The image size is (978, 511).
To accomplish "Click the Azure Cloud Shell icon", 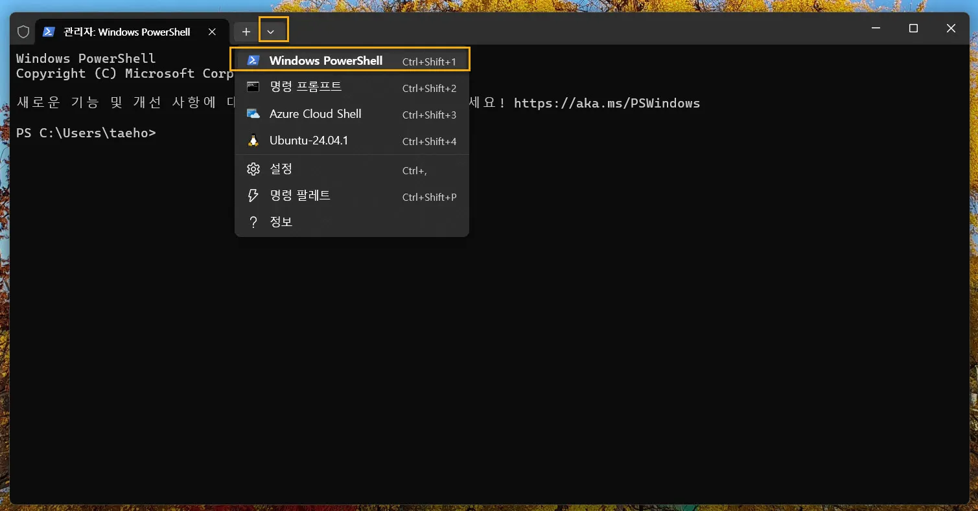I will 253,114.
